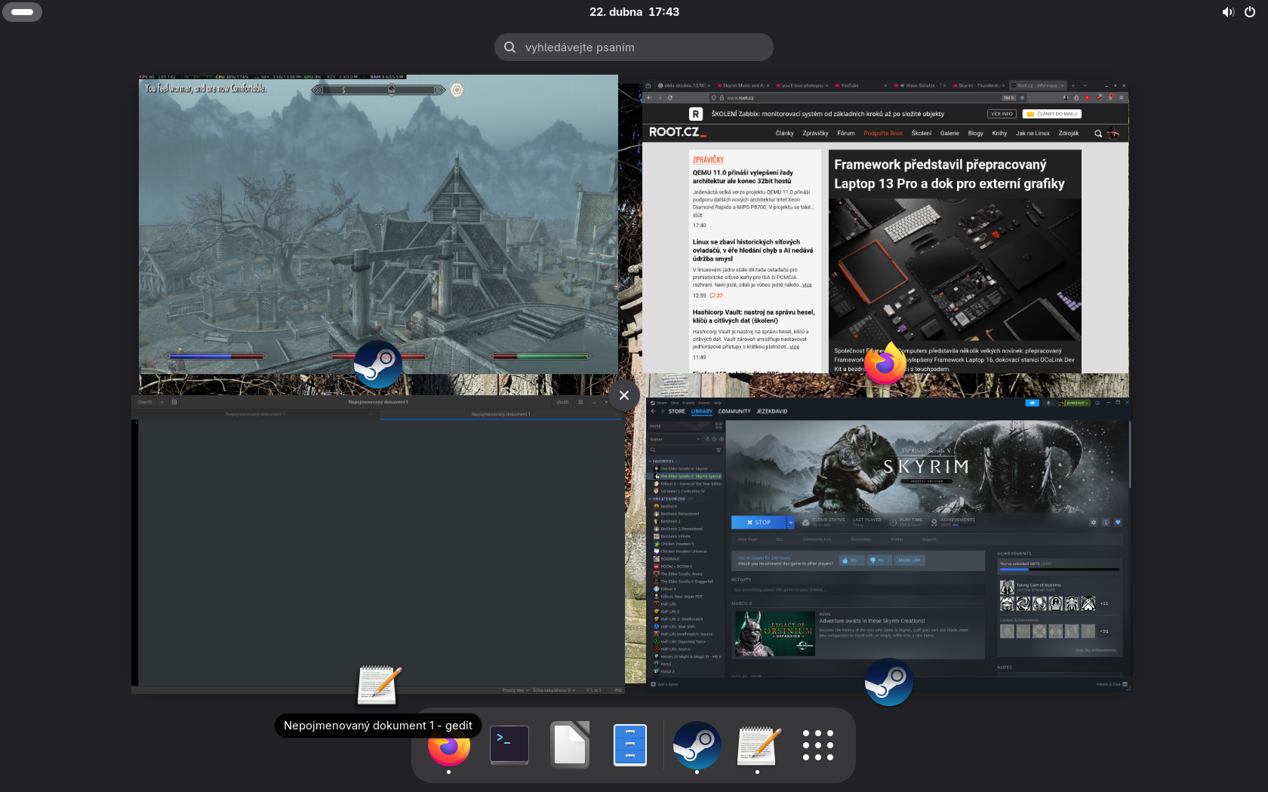The width and height of the screenshot is (1268, 792).
Task: Expand Firefox list-all-tabs chevron
Action: point(1085,85)
